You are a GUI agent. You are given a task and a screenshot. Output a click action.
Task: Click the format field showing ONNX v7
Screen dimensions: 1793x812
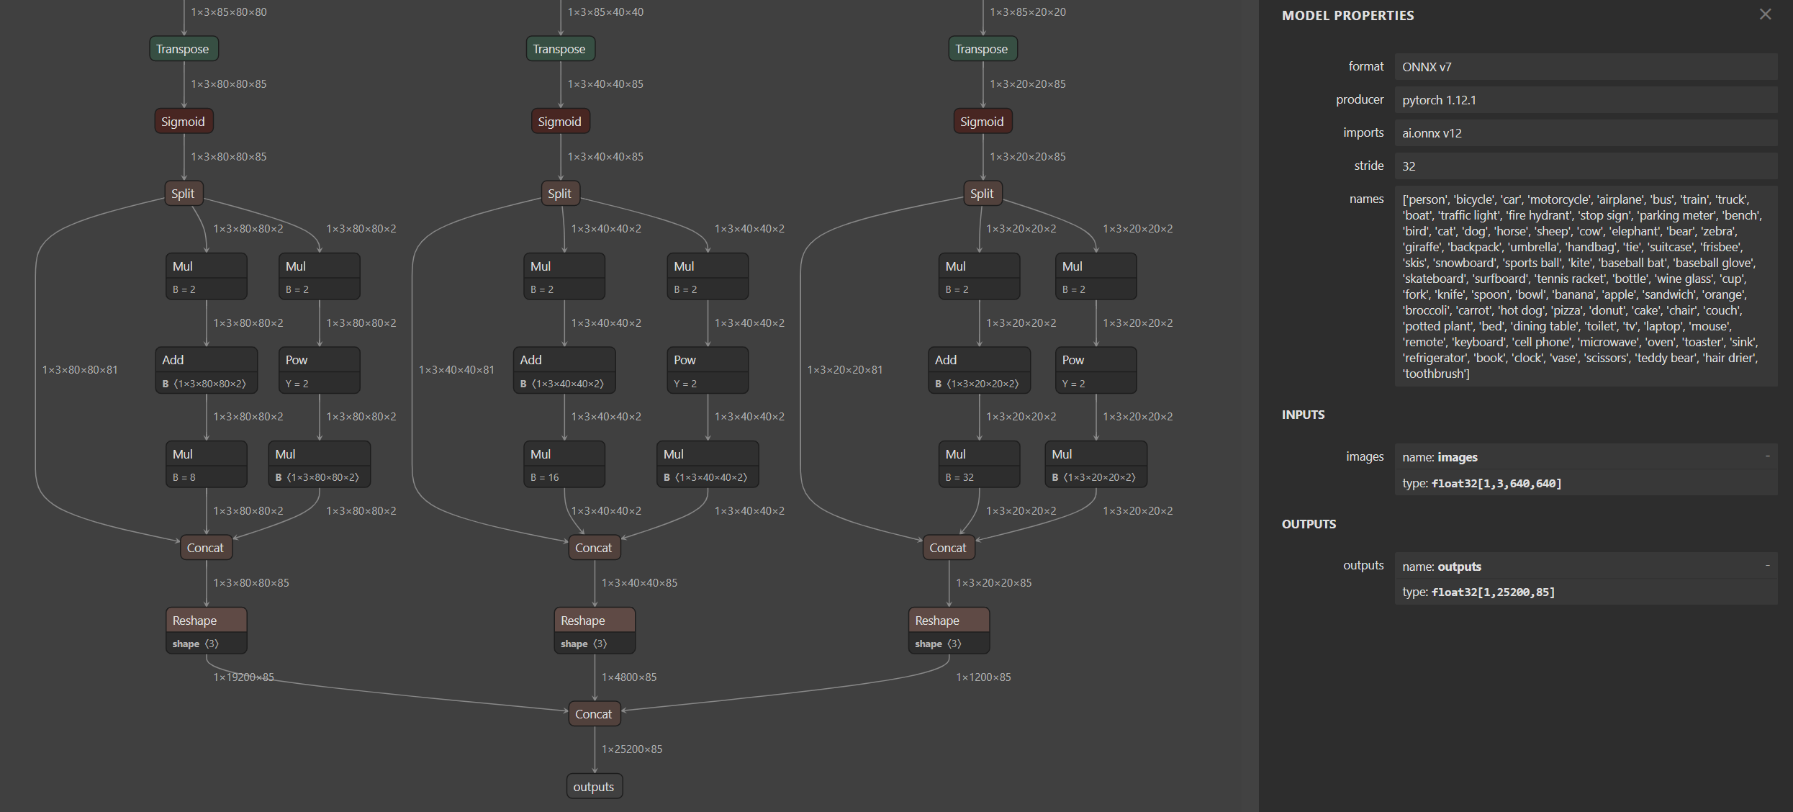[1585, 66]
